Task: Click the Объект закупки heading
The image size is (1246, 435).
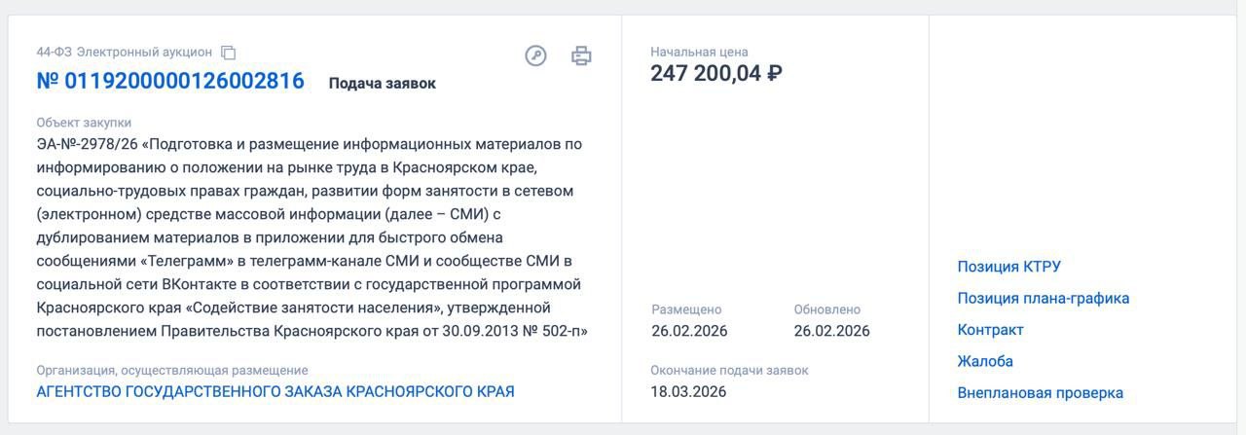Action: 84,123
